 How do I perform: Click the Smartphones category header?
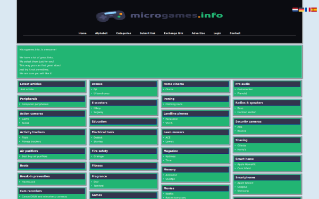[x=267, y=177]
